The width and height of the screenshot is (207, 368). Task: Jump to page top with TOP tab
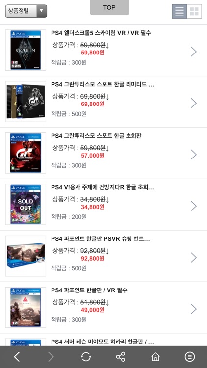tap(109, 7)
